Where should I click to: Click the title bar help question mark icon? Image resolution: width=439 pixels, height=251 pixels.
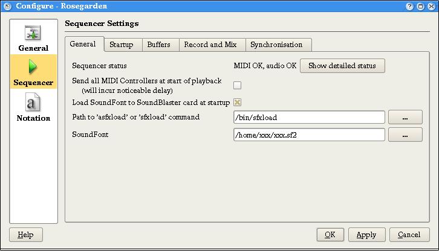pos(409,6)
